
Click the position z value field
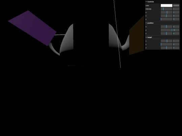(176, 34)
